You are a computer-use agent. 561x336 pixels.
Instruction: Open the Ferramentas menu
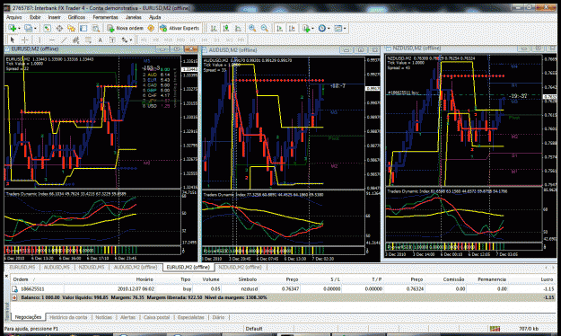click(x=105, y=17)
